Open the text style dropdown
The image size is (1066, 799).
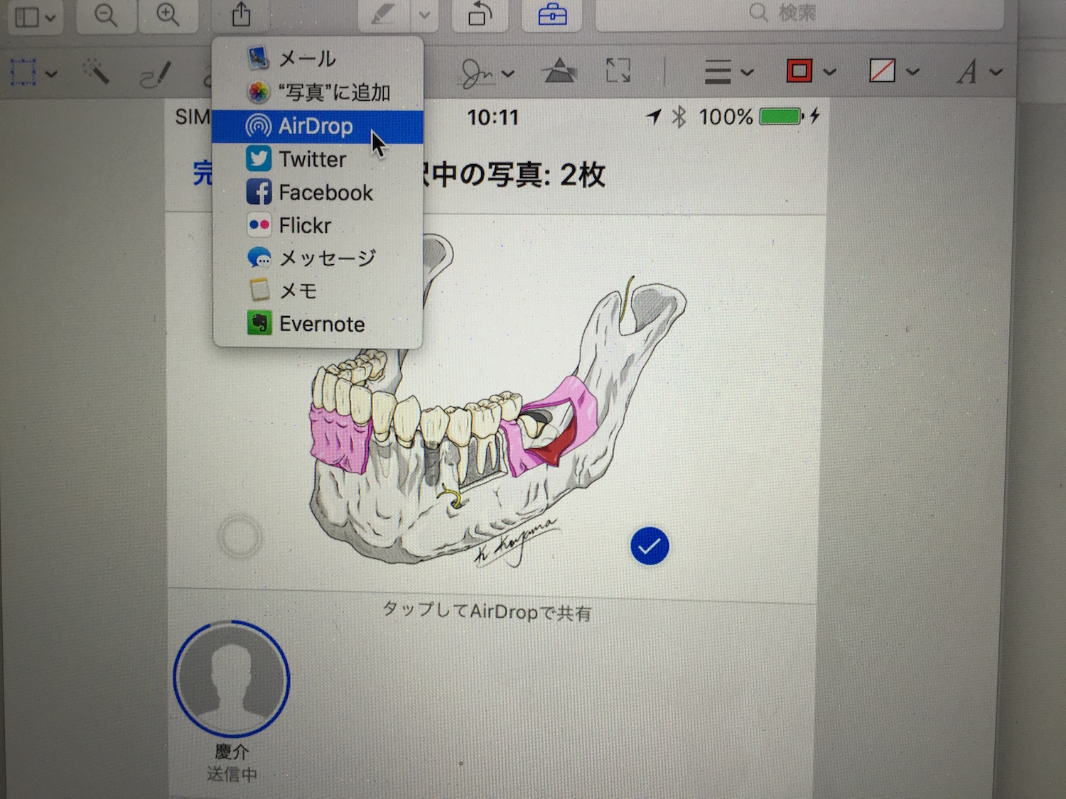(979, 72)
